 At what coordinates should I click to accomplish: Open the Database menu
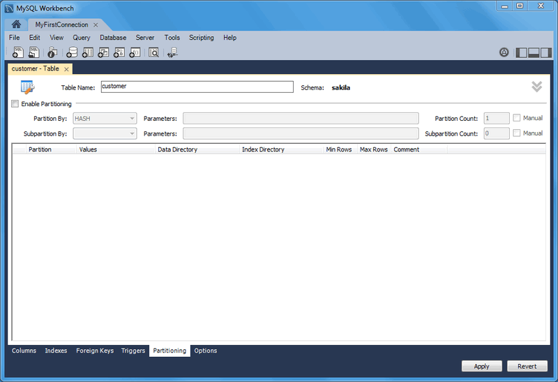(113, 38)
